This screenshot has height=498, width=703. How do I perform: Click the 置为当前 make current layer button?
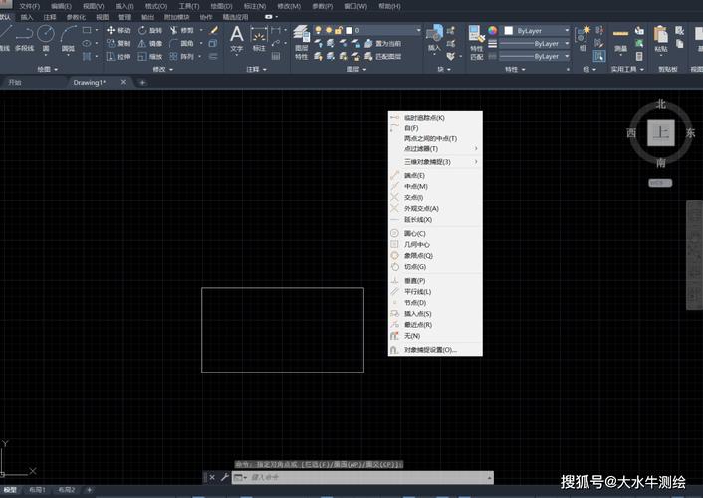point(383,43)
